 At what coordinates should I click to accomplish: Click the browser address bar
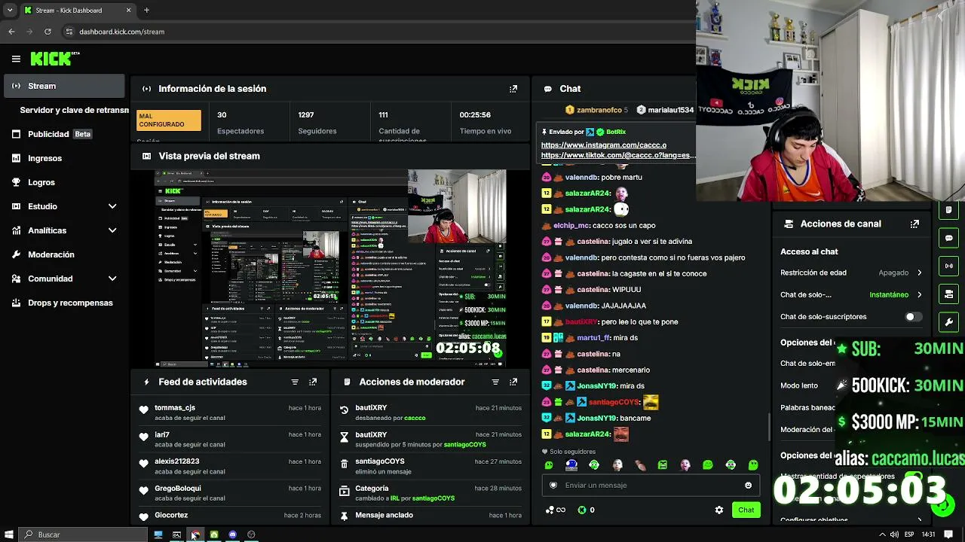point(377,32)
